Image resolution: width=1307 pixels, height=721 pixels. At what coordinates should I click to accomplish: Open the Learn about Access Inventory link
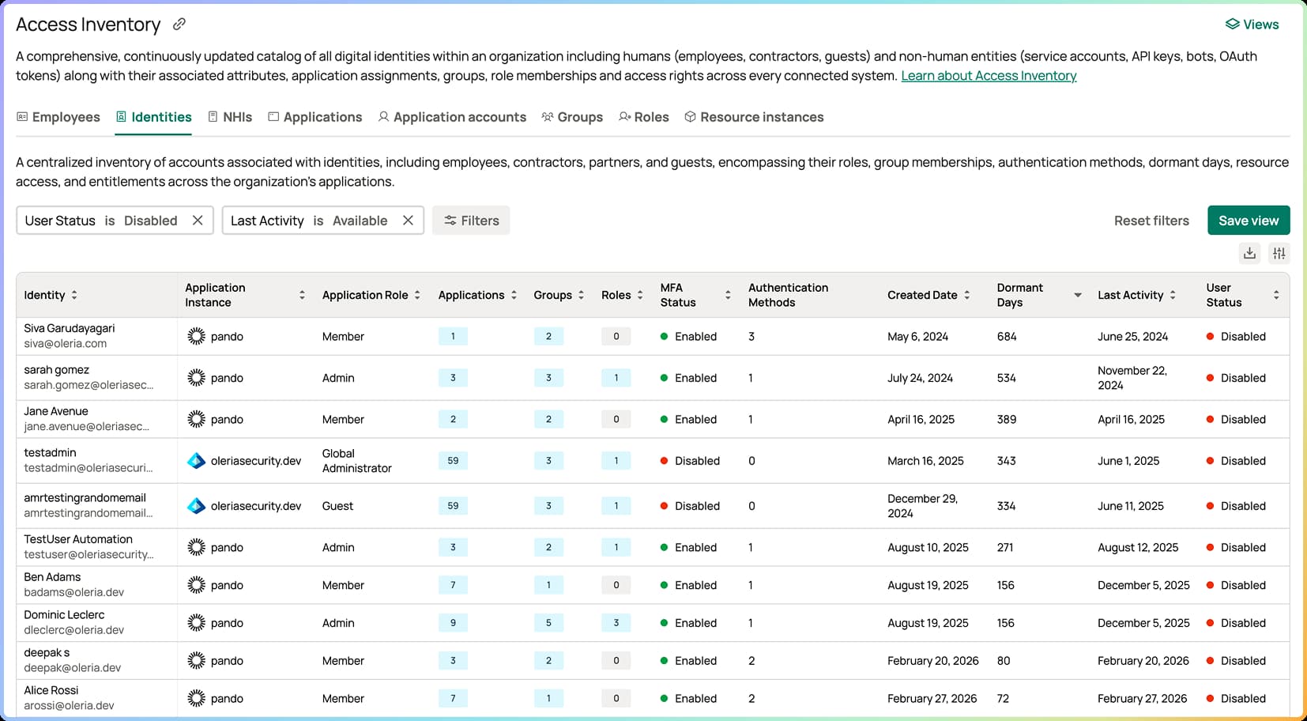tap(989, 76)
